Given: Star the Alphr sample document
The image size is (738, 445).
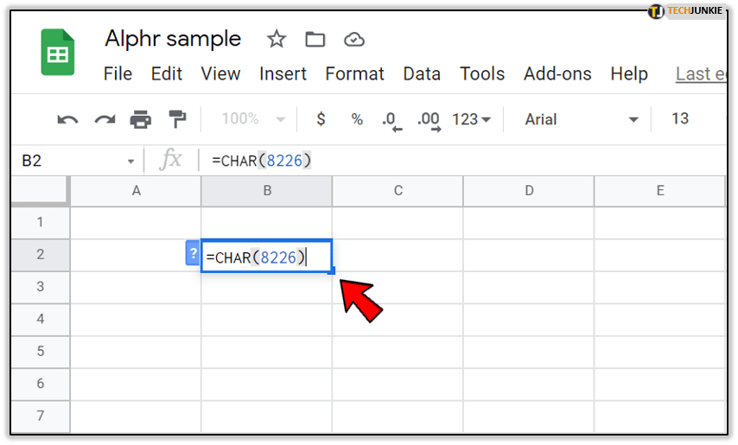Looking at the screenshot, I should coord(277,39).
